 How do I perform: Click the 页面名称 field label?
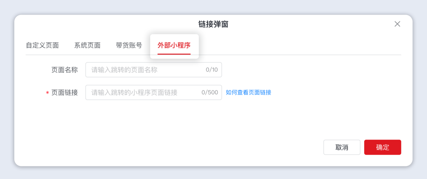[64, 70]
